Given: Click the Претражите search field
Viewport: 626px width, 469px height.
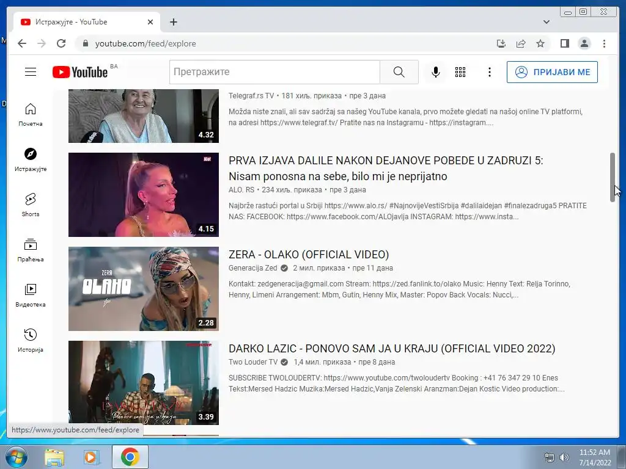Looking at the screenshot, I should coord(274,72).
